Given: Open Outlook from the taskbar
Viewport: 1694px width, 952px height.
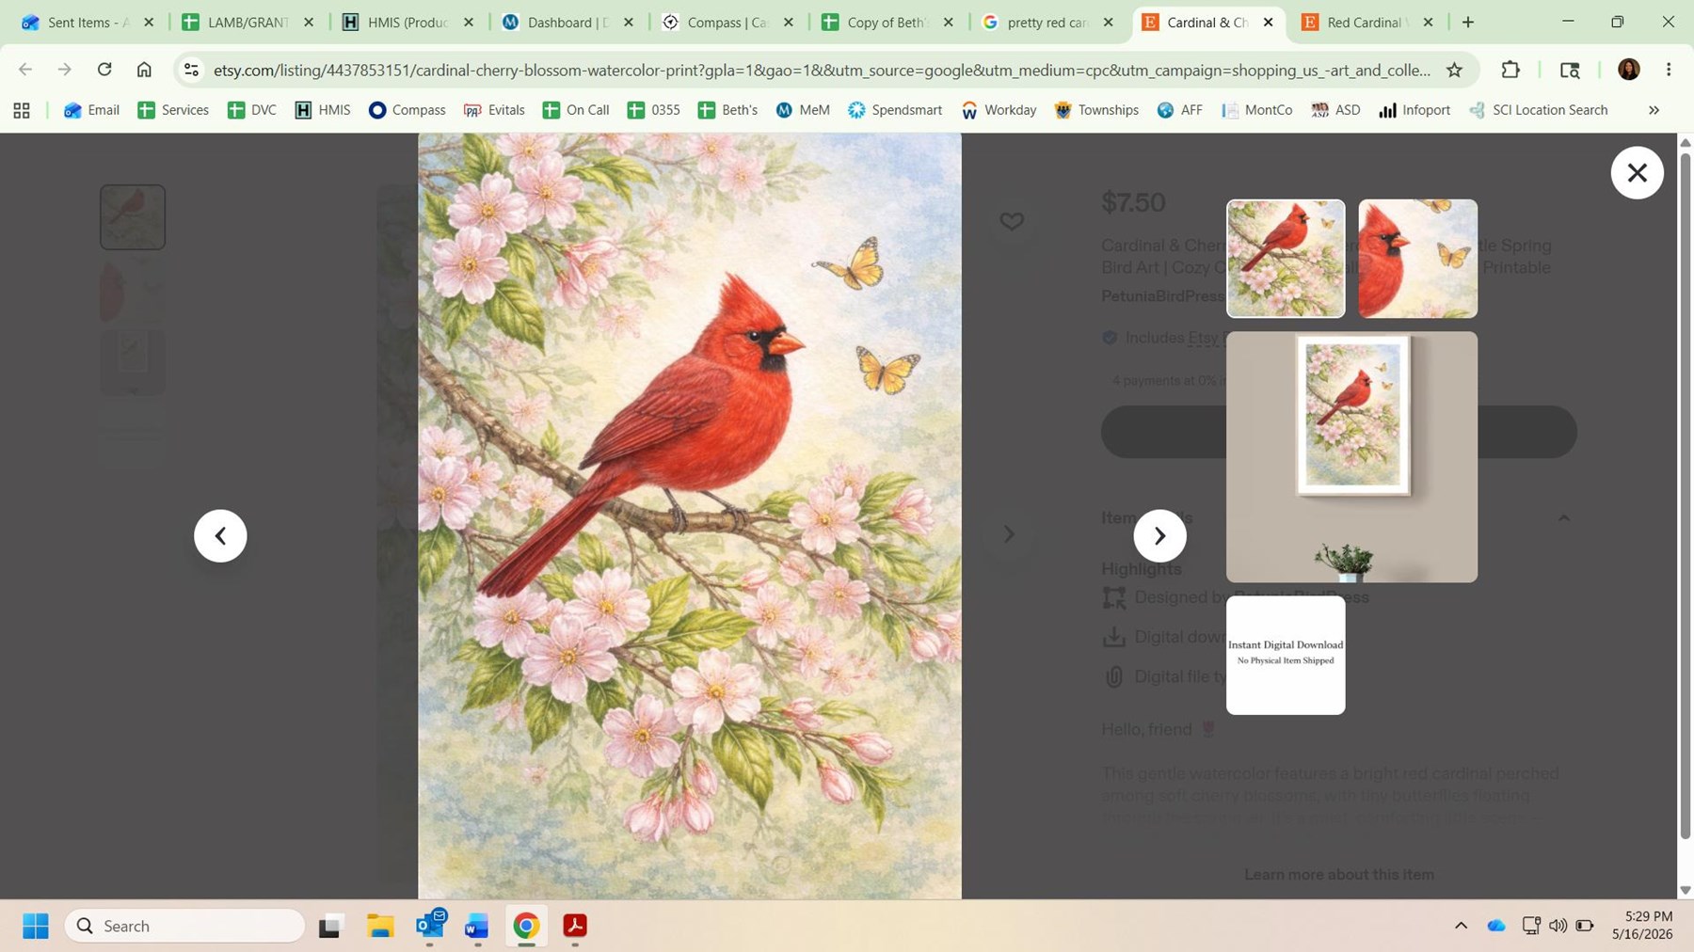Looking at the screenshot, I should pyautogui.click(x=430, y=927).
